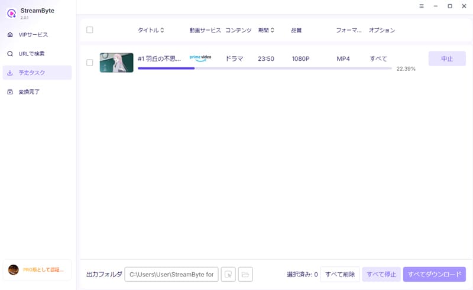Click the 23:50 duration cell
This screenshot has width=473, height=290.
tap(265, 58)
